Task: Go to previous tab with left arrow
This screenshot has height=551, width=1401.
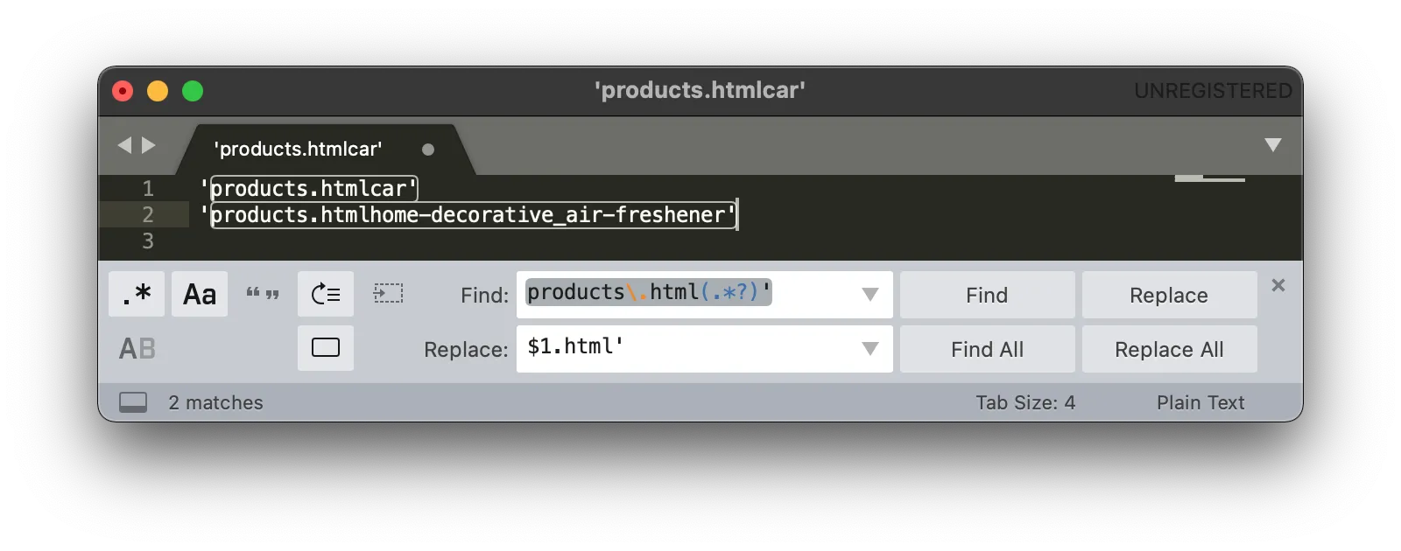Action: pyautogui.click(x=124, y=145)
